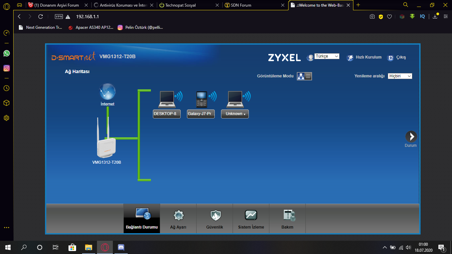Screen dimensions: 452x254
Task: Open a new tab with plus button
Action: click(x=358, y=5)
